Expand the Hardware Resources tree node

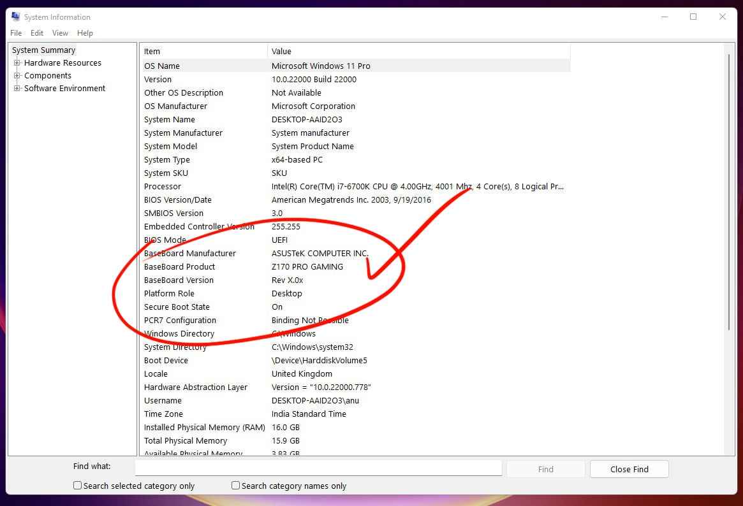(17, 63)
